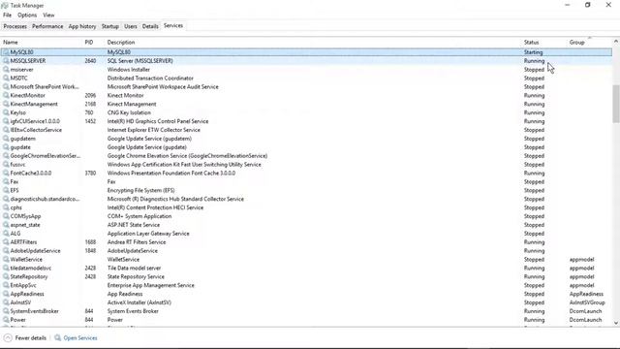Switch to the Performance tab
Screen dimensions: 620x349
click(x=47, y=26)
